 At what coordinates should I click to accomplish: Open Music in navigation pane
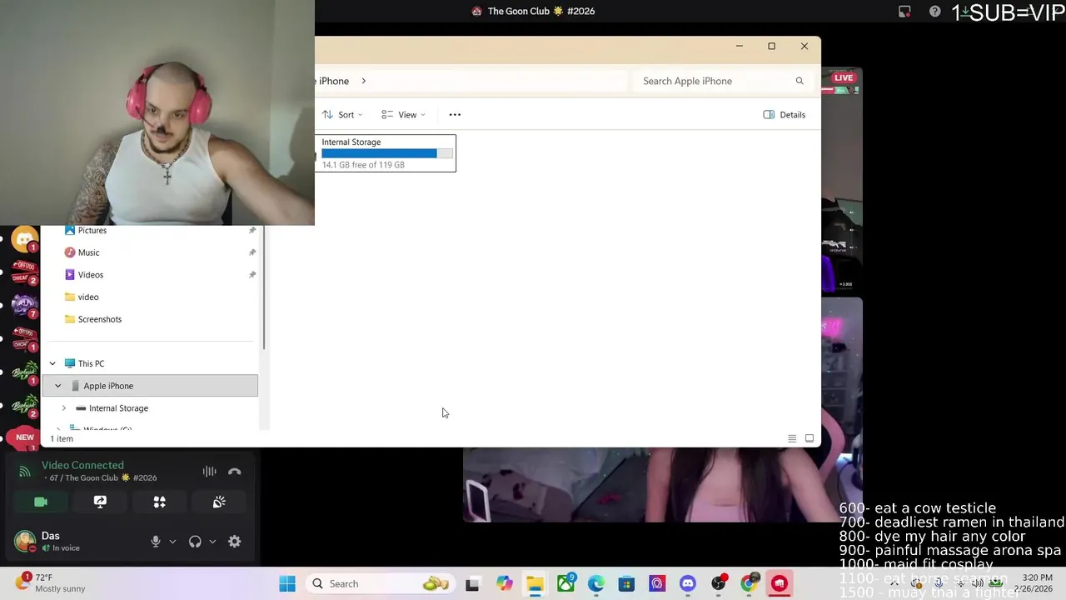88,252
